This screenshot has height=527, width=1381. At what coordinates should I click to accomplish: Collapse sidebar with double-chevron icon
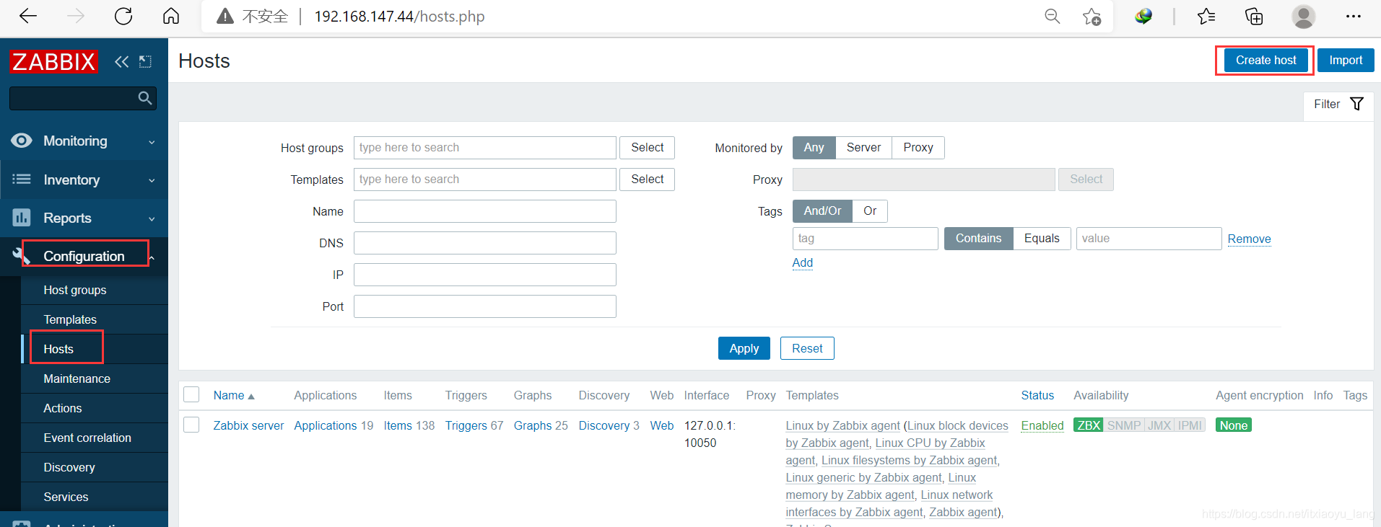[x=121, y=62]
